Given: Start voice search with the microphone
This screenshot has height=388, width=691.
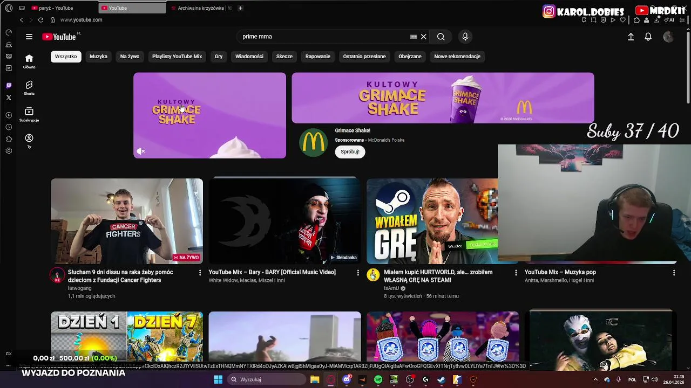Looking at the screenshot, I should coord(465,37).
